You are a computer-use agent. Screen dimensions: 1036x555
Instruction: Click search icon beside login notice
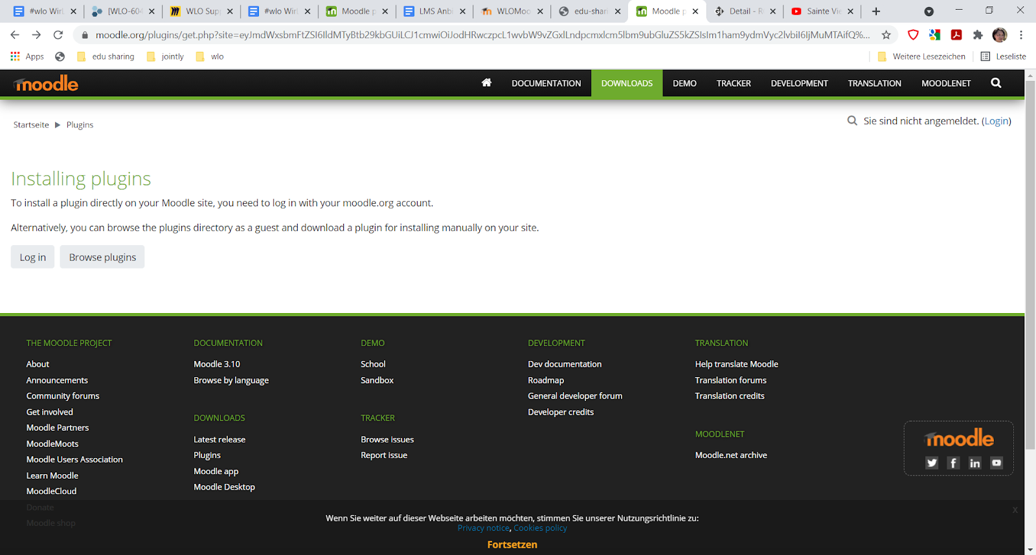(x=852, y=120)
